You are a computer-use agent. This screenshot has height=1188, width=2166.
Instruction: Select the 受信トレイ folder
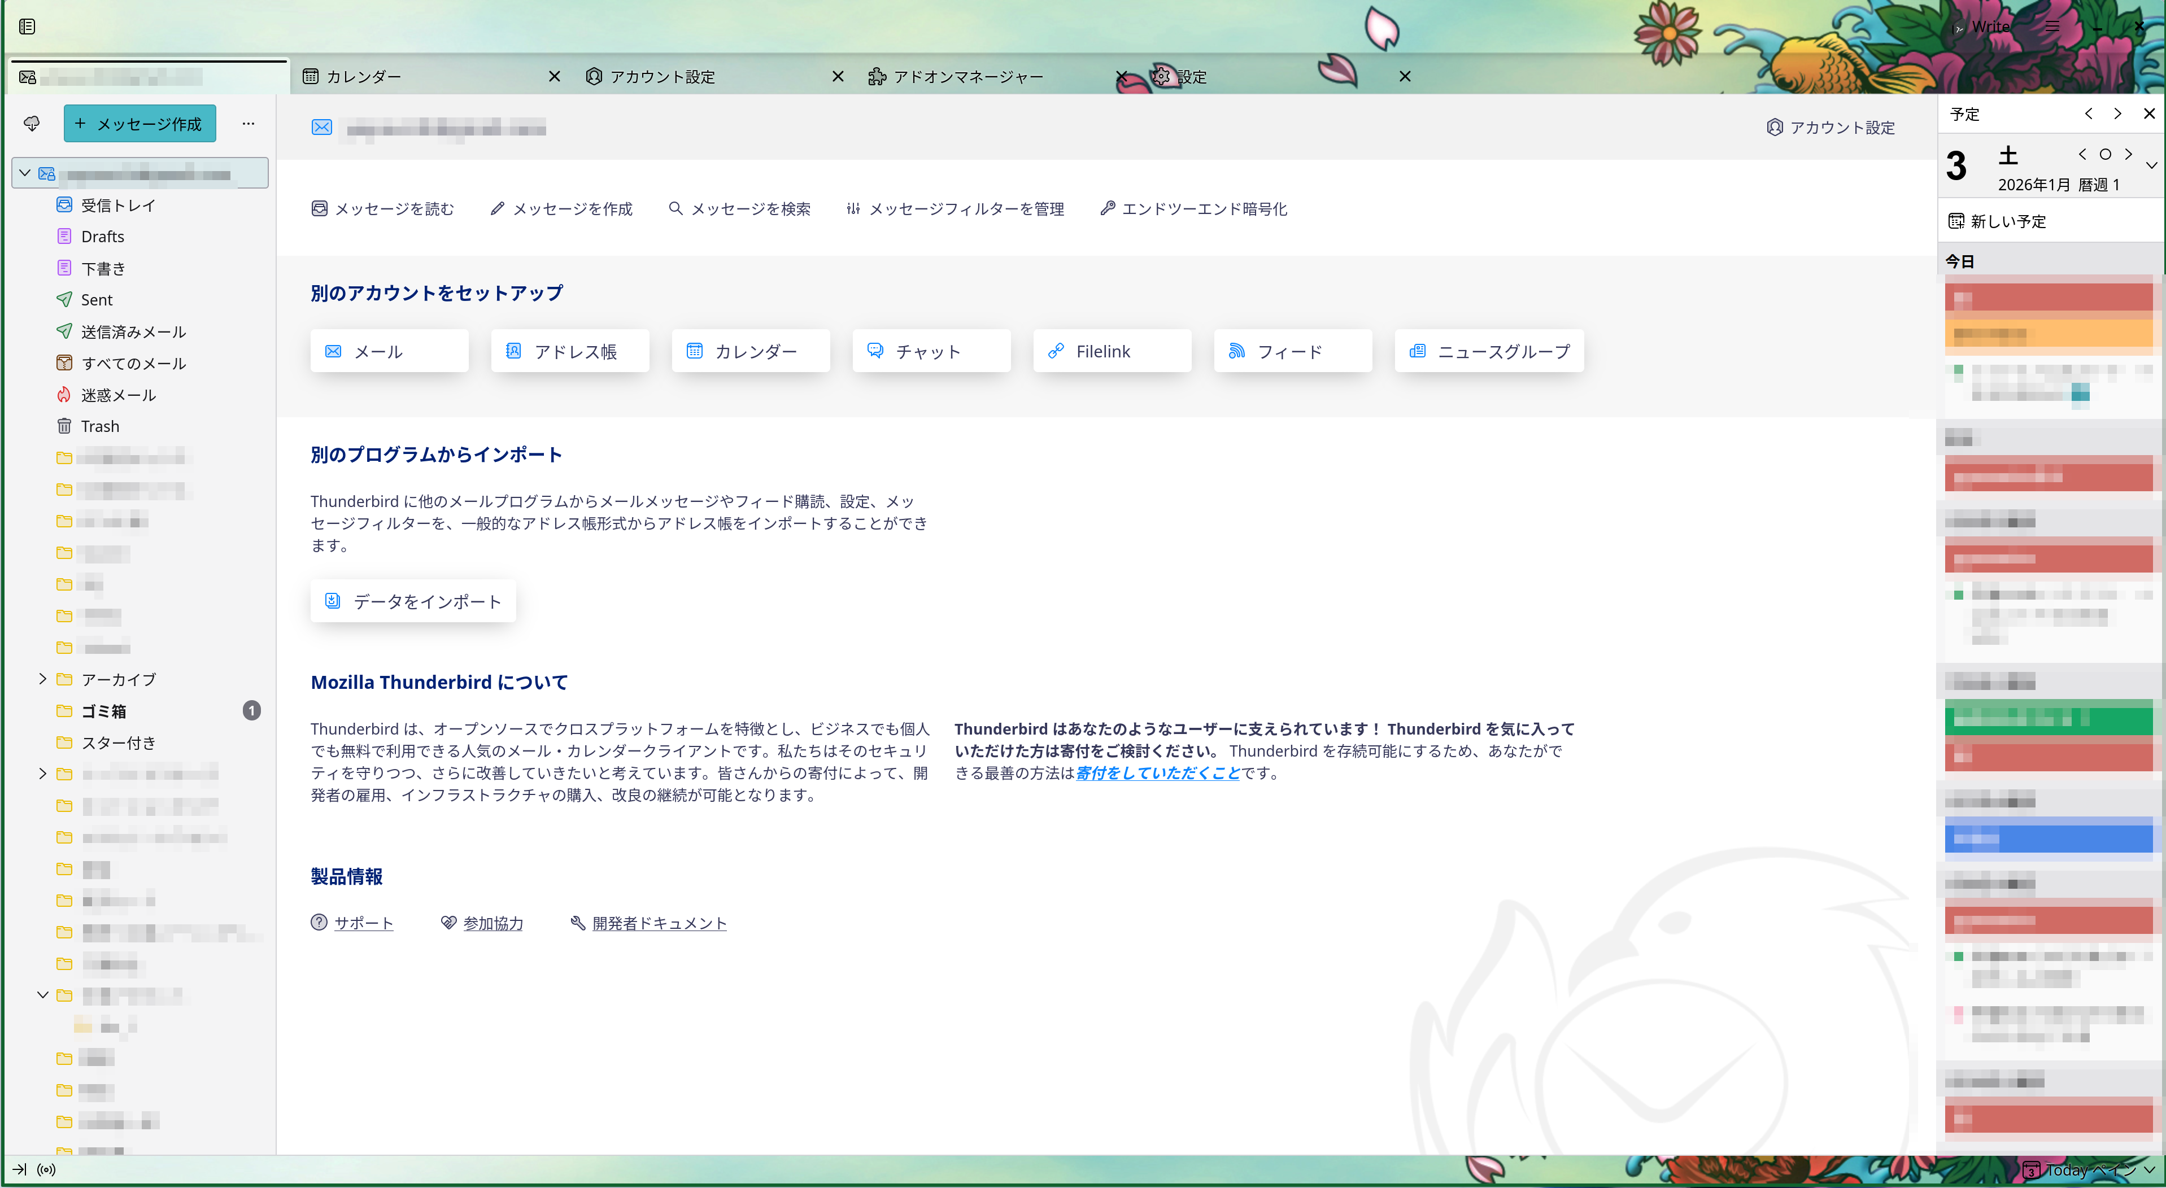click(117, 205)
